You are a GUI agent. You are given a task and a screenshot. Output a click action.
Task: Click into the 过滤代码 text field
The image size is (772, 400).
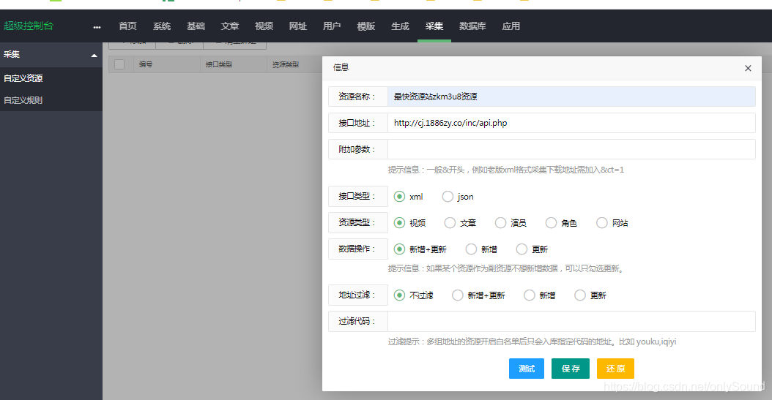coord(571,322)
